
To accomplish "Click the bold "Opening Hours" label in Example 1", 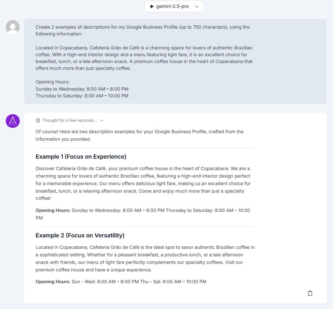I will coord(53,210).
